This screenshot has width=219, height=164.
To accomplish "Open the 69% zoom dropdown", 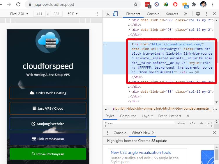I will [73, 14].
